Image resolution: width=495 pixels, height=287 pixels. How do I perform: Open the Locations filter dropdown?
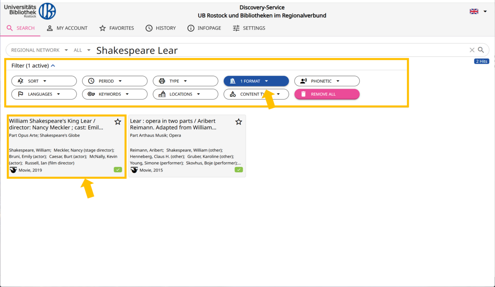pyautogui.click(x=186, y=94)
